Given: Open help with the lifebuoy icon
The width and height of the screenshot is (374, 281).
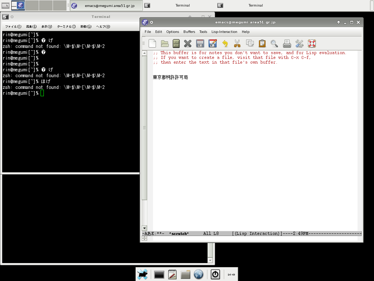Looking at the screenshot, I should (312, 44).
